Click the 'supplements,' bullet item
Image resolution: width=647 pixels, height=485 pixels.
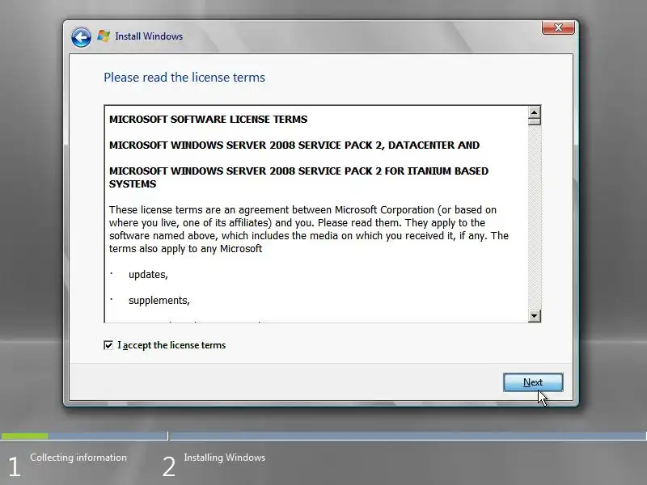pyautogui.click(x=159, y=301)
